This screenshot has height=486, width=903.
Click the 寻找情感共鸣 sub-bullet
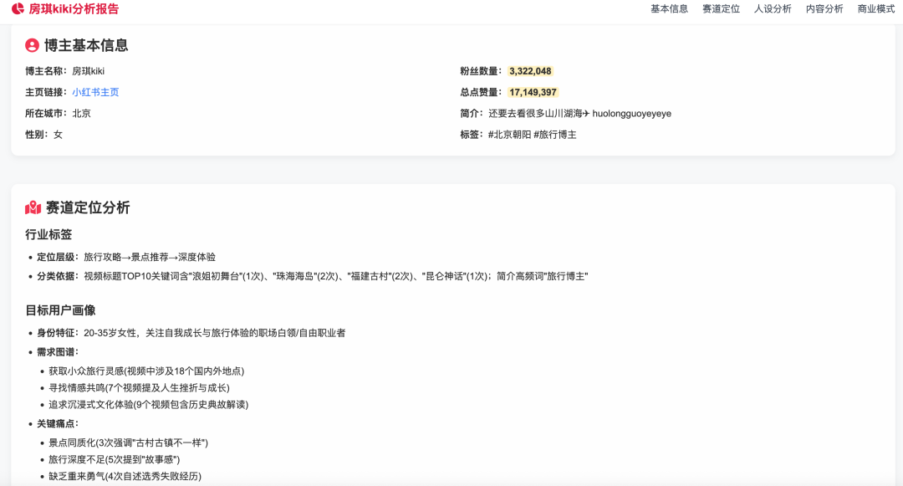tap(139, 387)
